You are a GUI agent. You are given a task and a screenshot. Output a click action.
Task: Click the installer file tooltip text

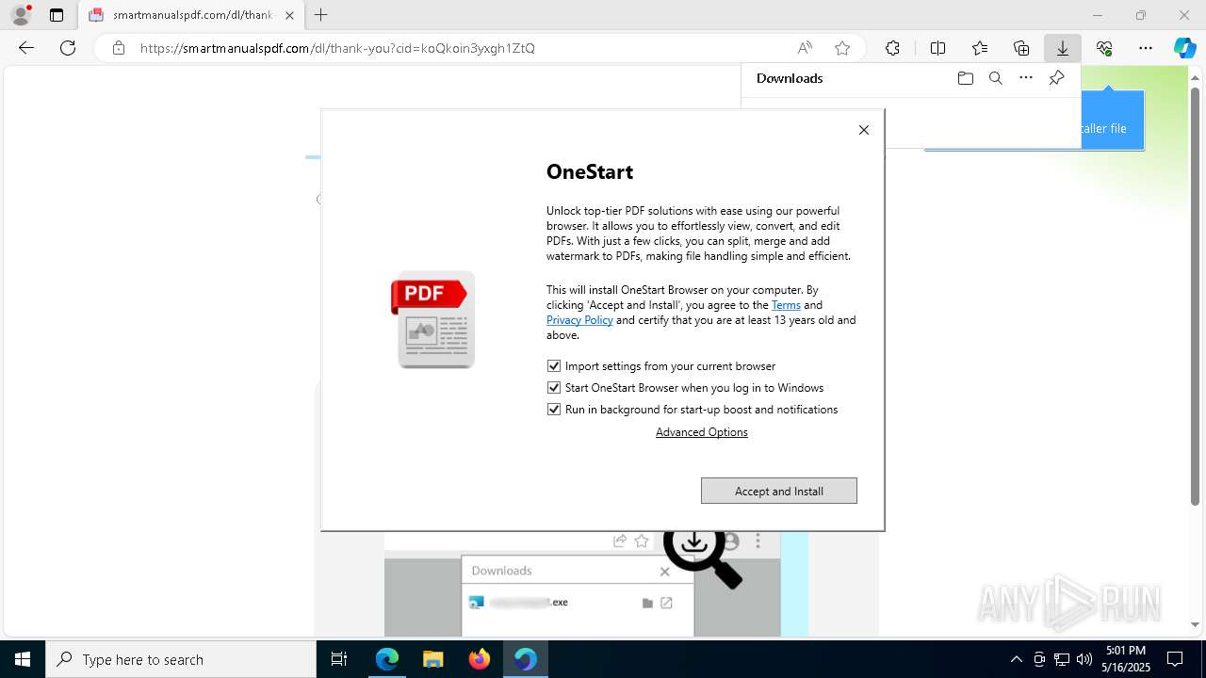tap(1103, 129)
